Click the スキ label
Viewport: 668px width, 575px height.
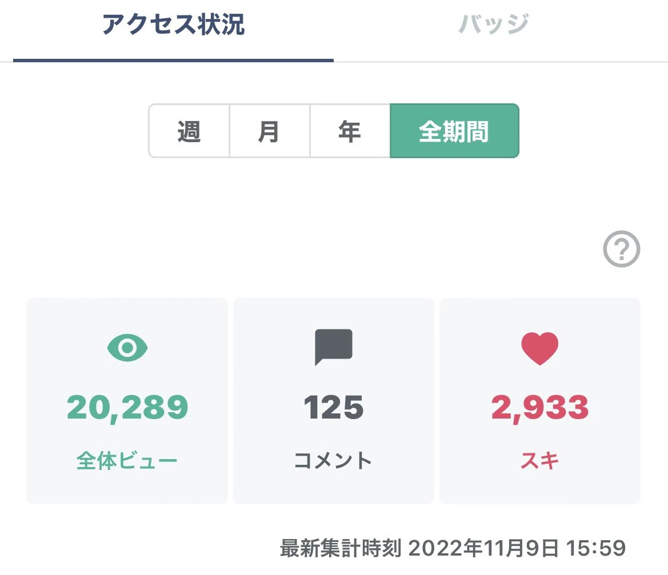(540, 461)
